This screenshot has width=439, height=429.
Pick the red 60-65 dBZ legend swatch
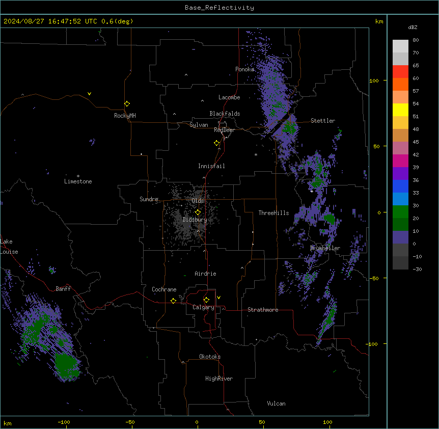(x=400, y=71)
